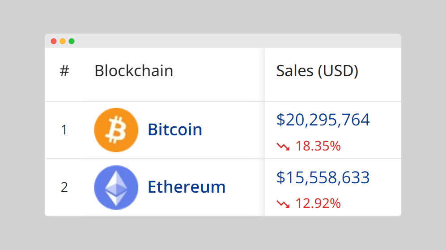This screenshot has height=250, width=446.
Task: Select the $20,295,764 sales figure
Action: 323,120
